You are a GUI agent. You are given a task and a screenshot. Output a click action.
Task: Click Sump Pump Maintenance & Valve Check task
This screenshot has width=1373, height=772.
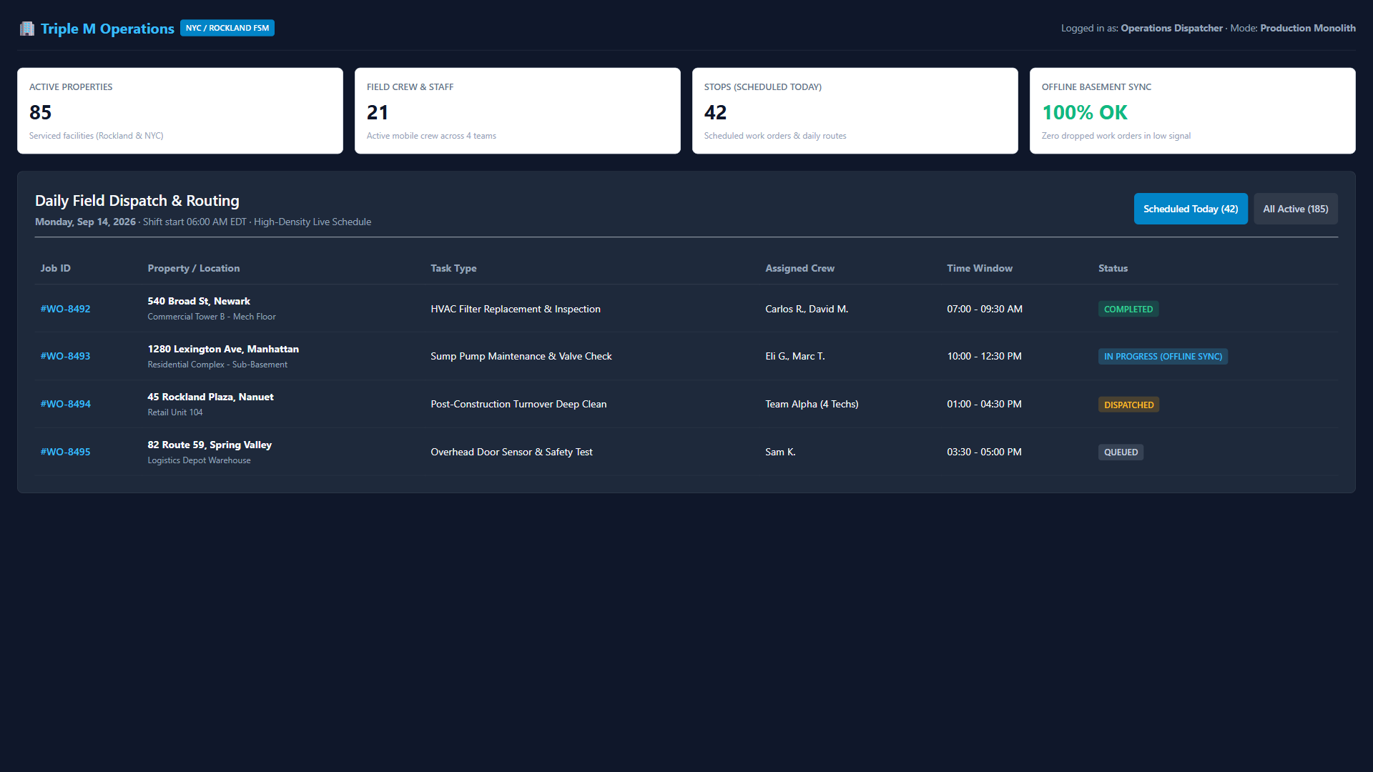(521, 356)
